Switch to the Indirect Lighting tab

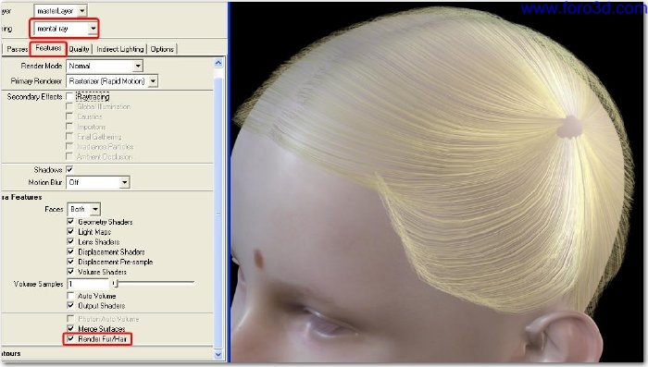(119, 49)
